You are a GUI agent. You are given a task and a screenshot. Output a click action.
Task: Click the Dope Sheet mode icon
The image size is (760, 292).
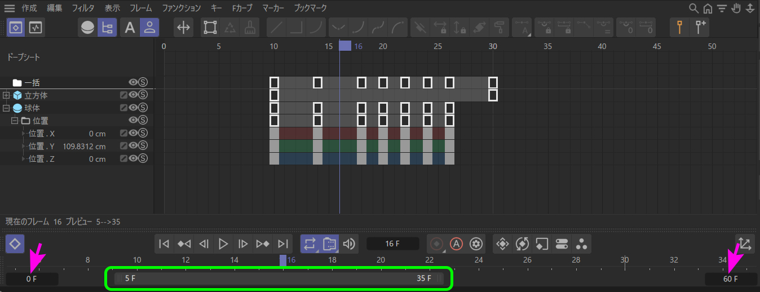pyautogui.click(x=16, y=28)
